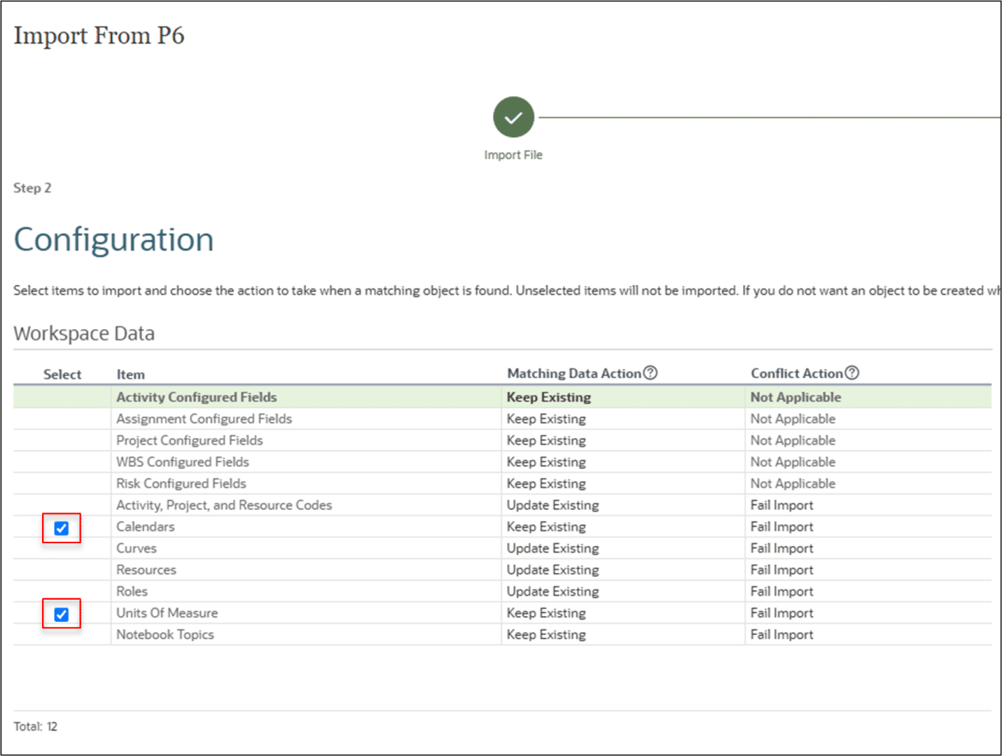Click the Resources item name
Image resolution: width=1002 pixels, height=756 pixels.
pos(146,570)
